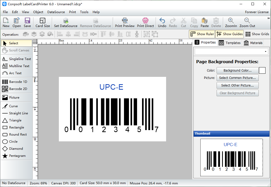Open the Print menu

click(72, 12)
